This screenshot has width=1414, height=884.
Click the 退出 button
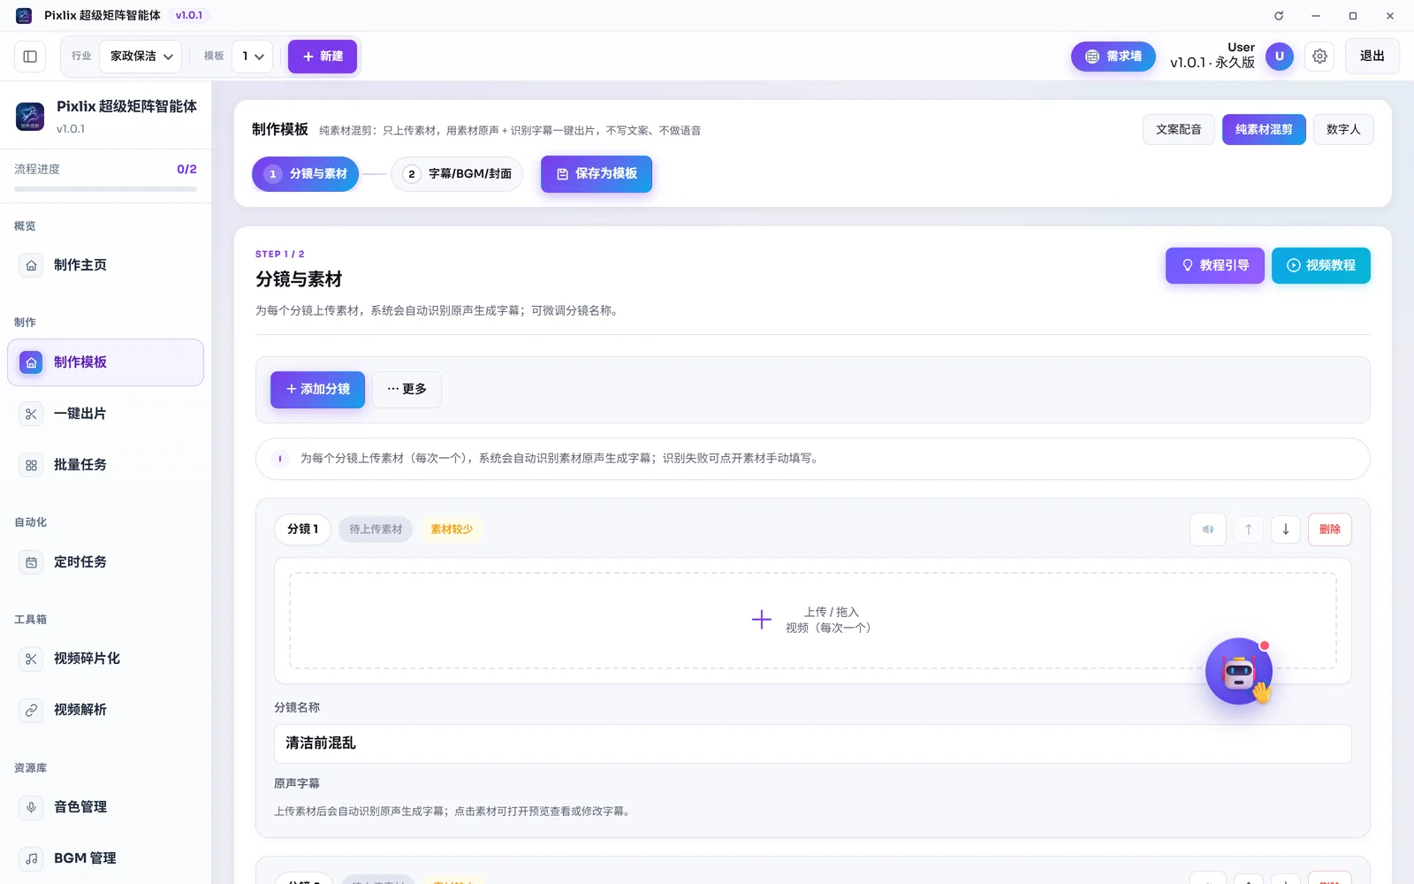point(1372,57)
